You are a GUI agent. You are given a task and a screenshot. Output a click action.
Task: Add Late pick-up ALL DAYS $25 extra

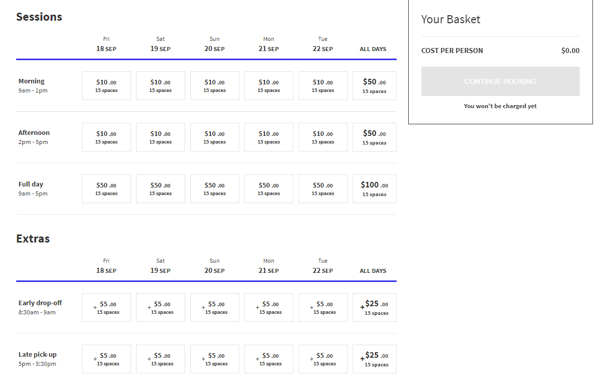[374, 359]
